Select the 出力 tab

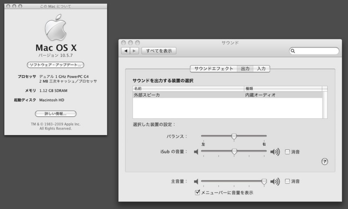245,69
